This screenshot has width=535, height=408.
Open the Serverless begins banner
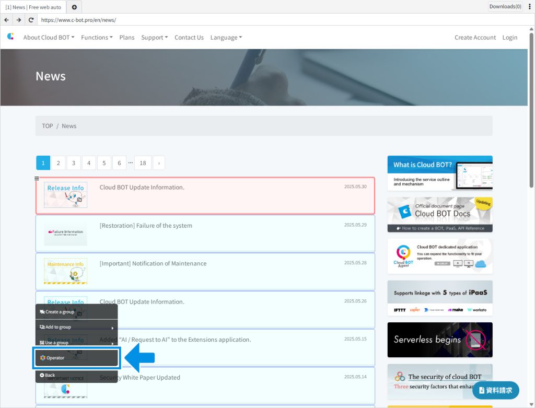pyautogui.click(x=440, y=340)
